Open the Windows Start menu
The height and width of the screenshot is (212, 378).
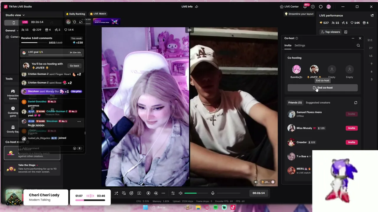pyautogui.click(x=145, y=207)
